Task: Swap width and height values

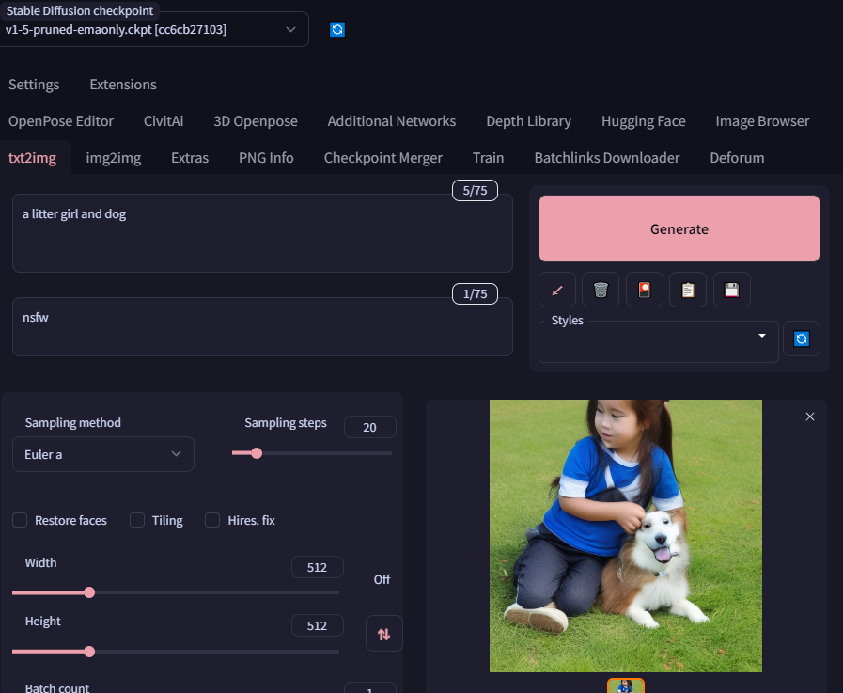Action: click(x=383, y=634)
